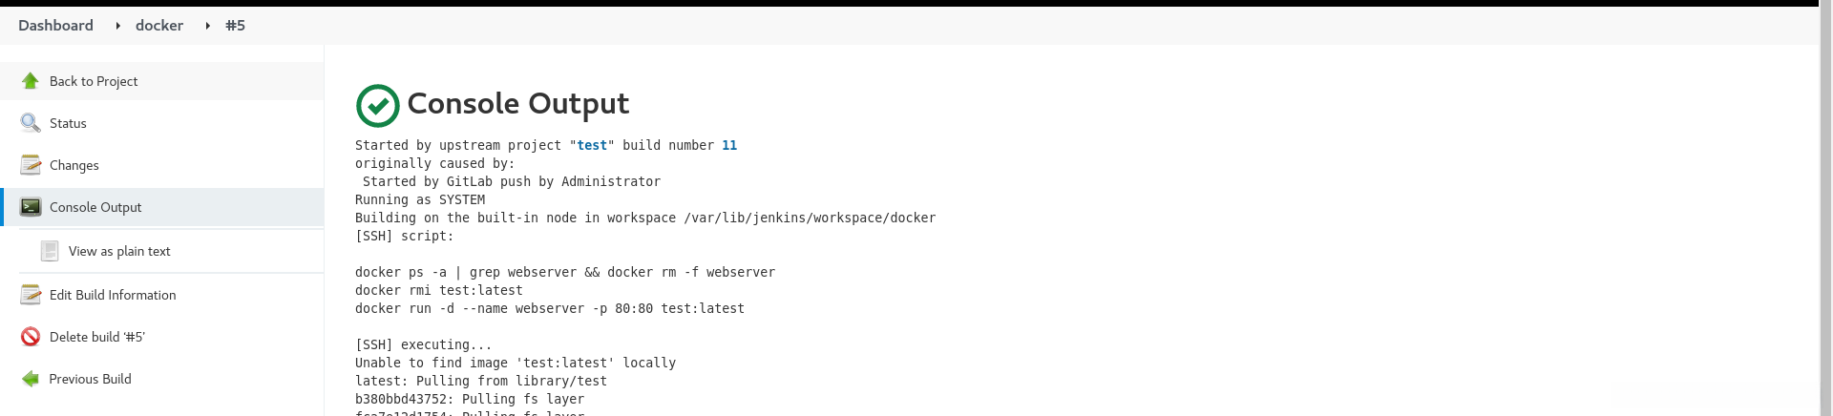This screenshot has width=1833, height=416.
Task: Select Console Output in the sidebar
Action: (x=95, y=207)
